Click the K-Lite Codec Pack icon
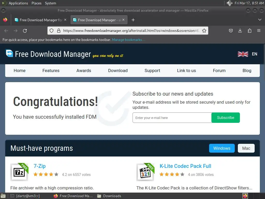 coord(145,172)
